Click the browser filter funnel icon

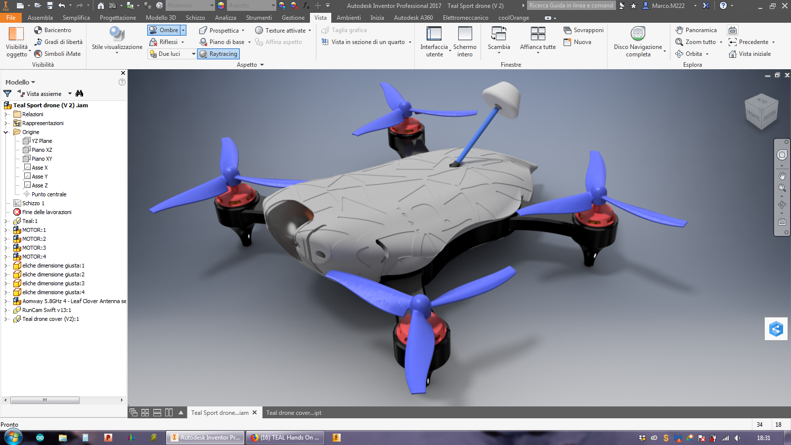[x=7, y=93]
